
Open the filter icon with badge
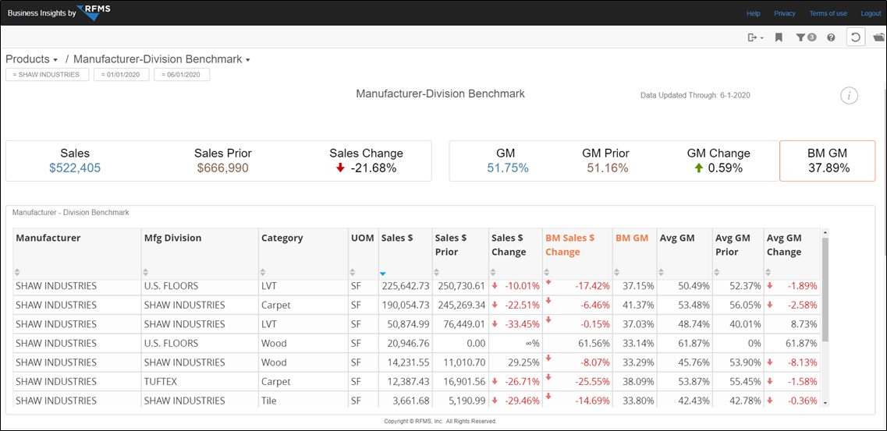pos(806,37)
